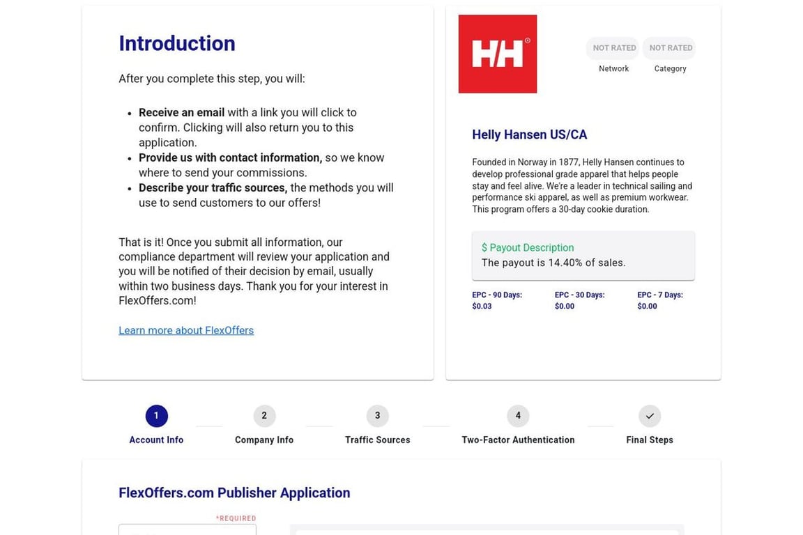This screenshot has width=803, height=535.
Task: Open the Learn more about FlexOffers link
Action: 186,330
